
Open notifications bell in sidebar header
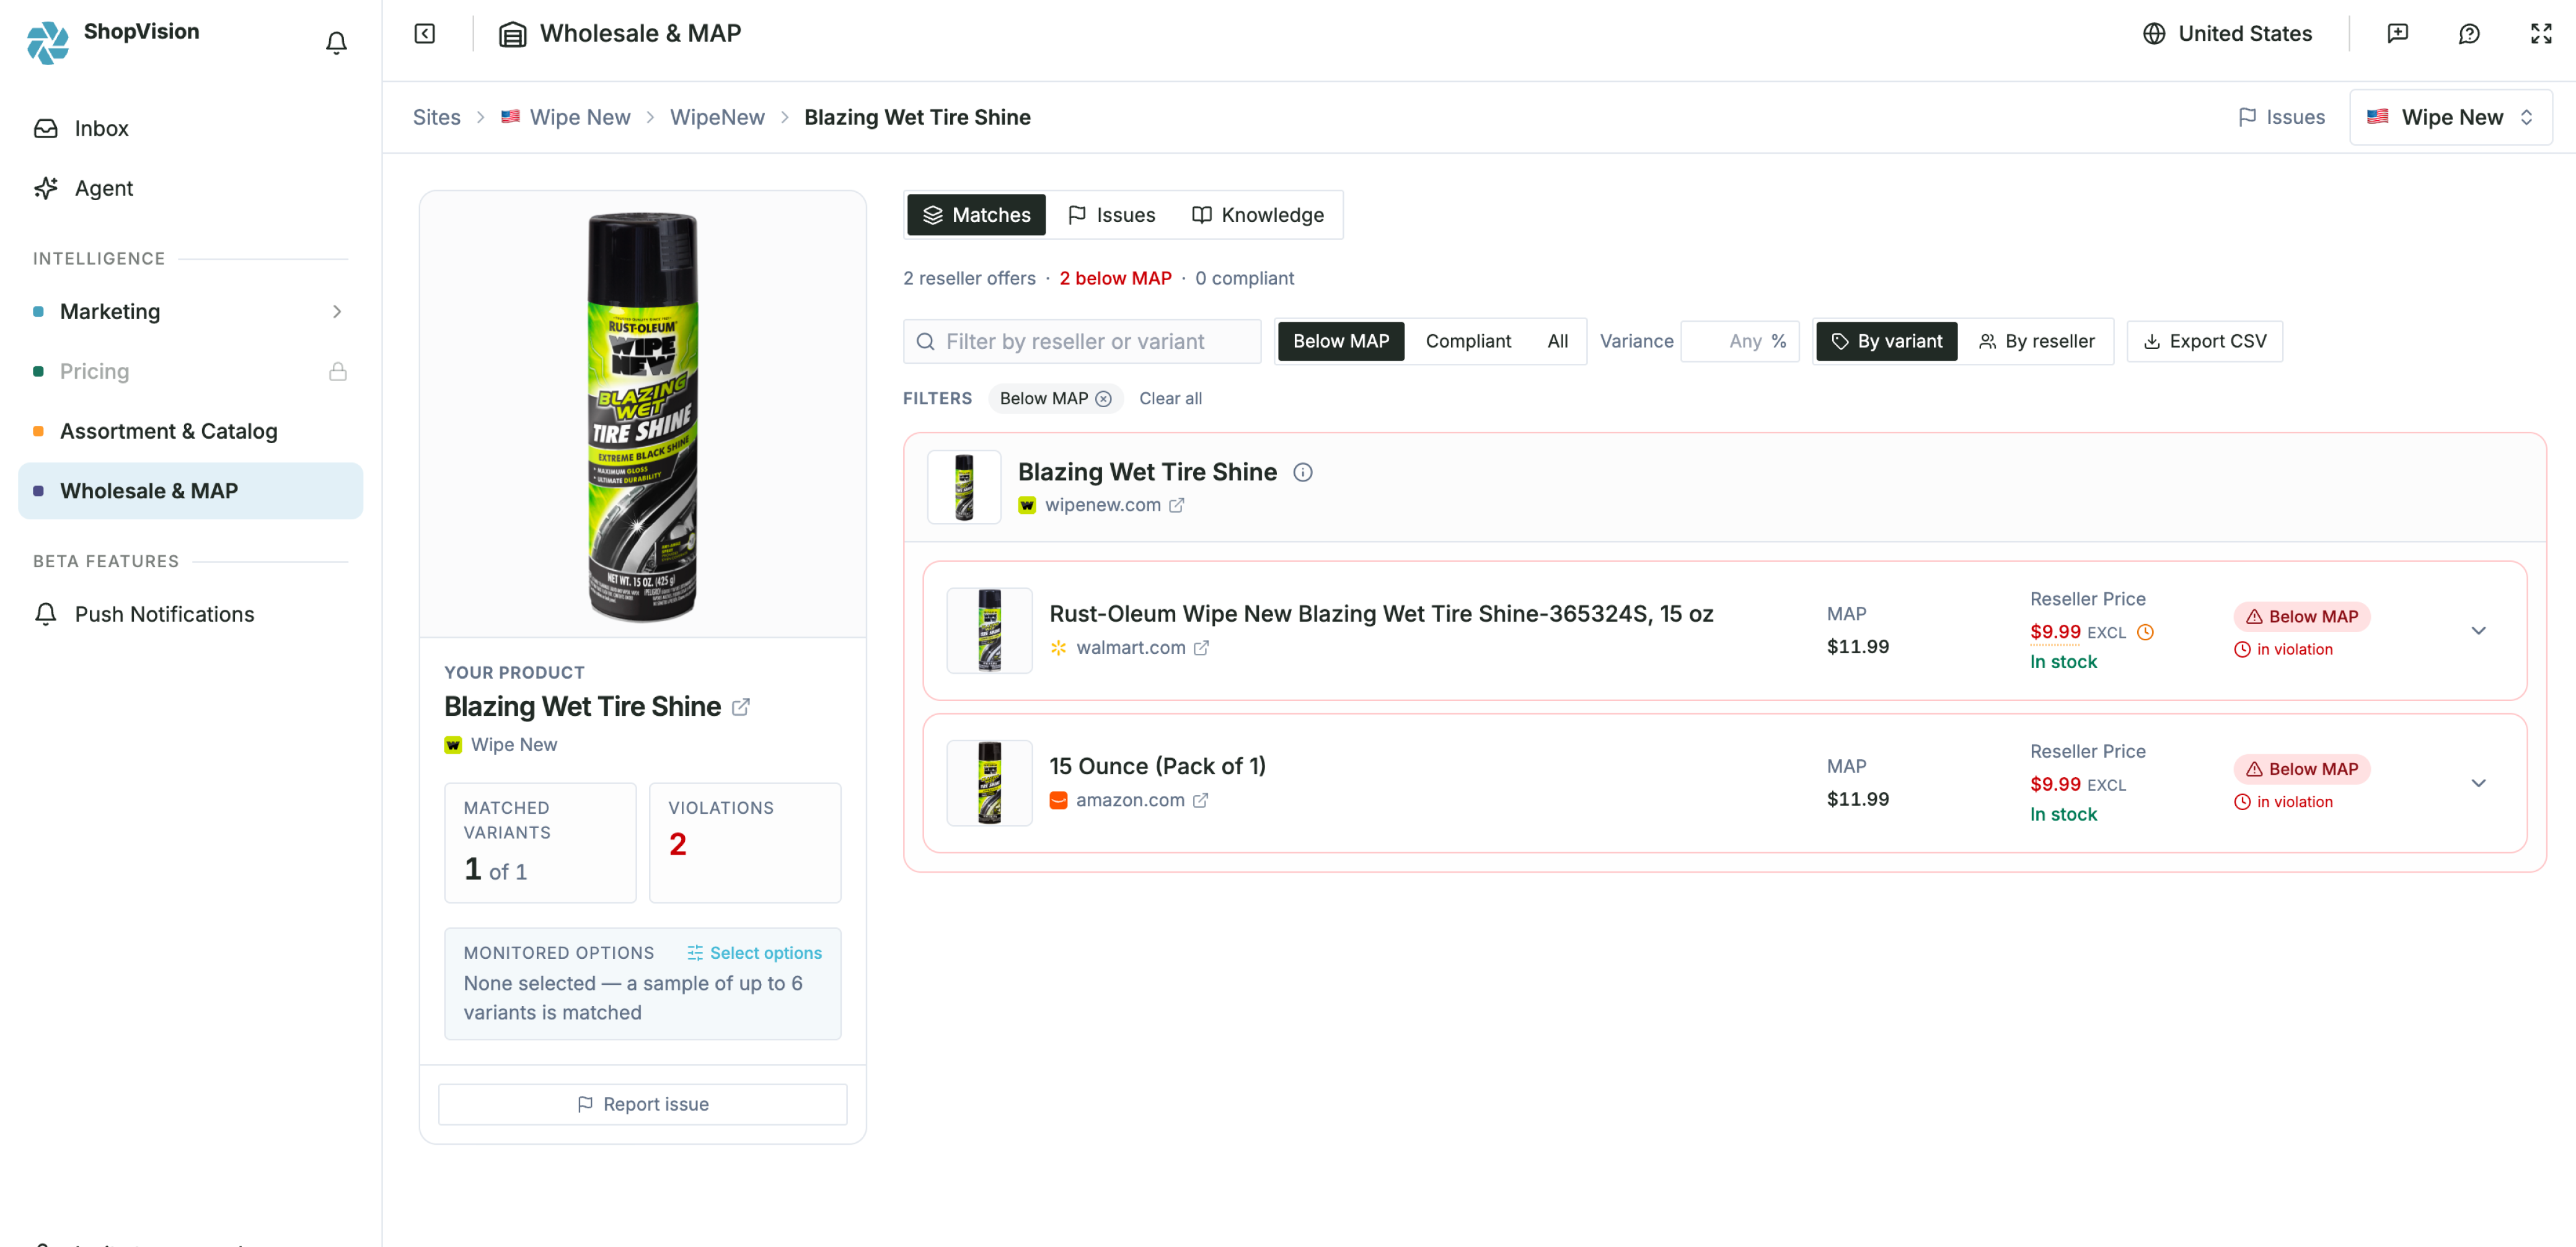(336, 42)
